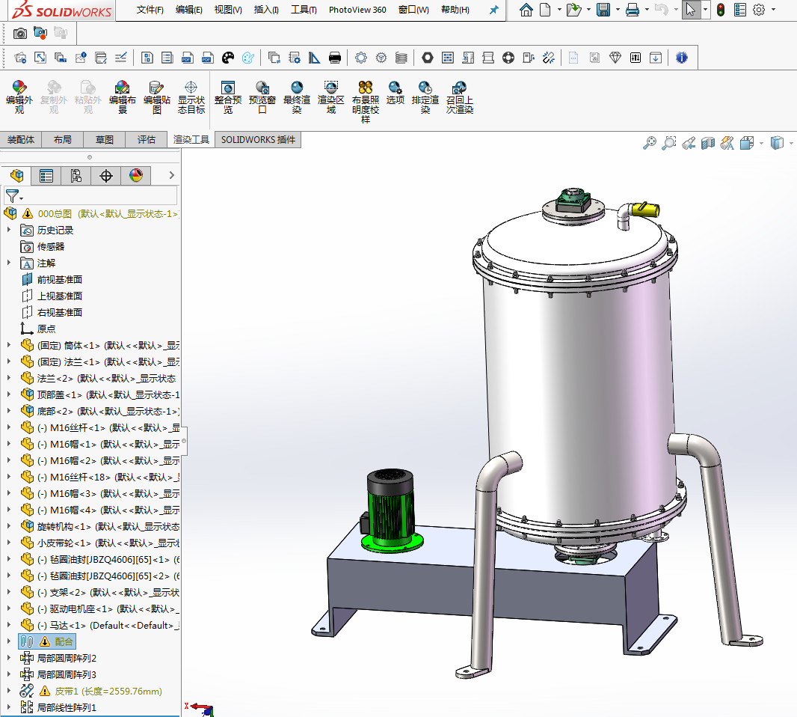Select the 渲染区域 render region tool

(331, 89)
